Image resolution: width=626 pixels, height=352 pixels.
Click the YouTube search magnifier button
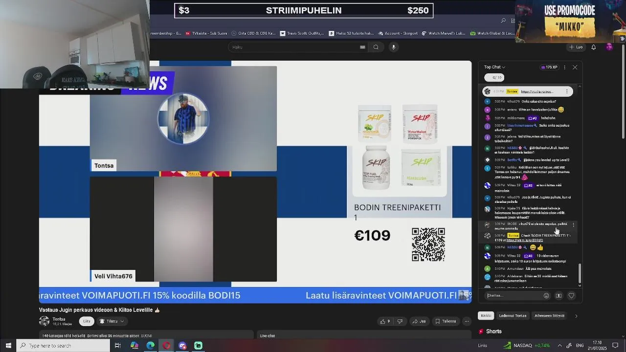(376, 47)
